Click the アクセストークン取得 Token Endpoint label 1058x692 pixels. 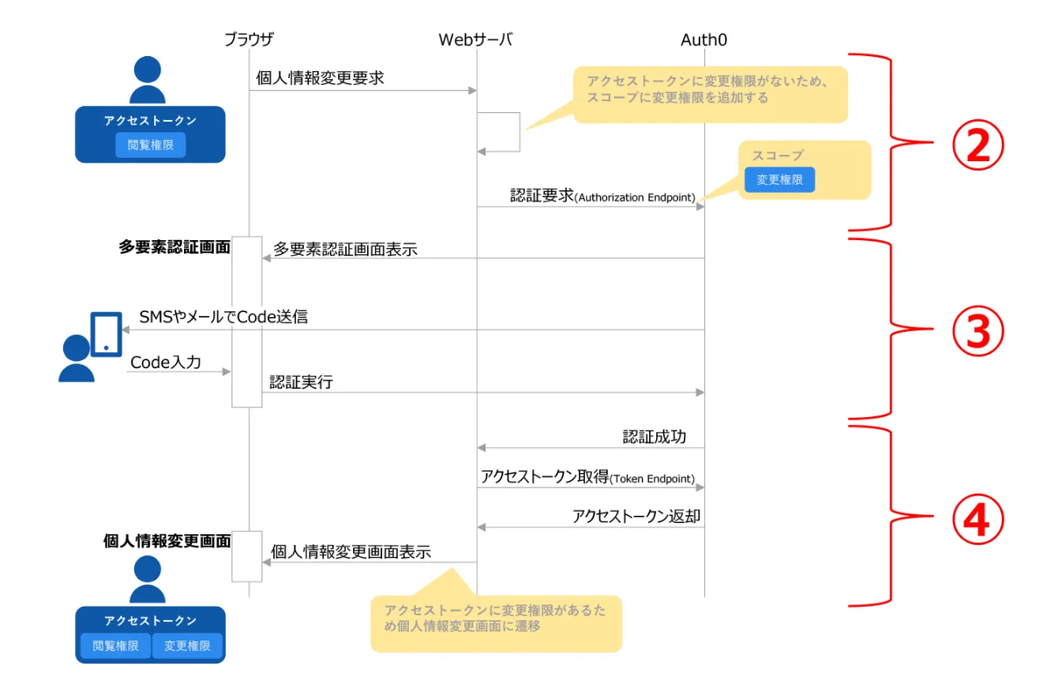pos(587,477)
